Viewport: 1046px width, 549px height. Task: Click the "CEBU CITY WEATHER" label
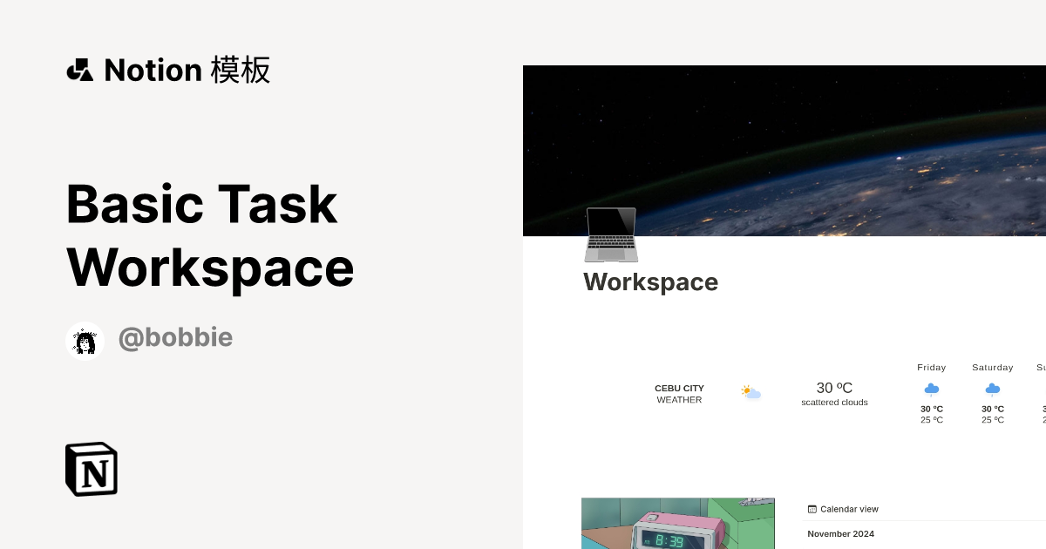pos(679,394)
